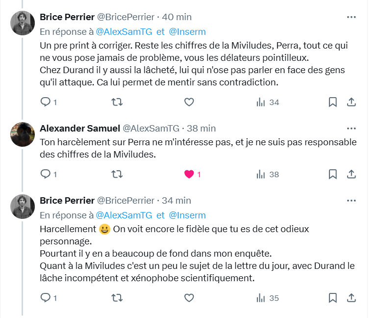Viewport: 381px width, 318px height.
Task: View analytics of the 34 min tweet (35)
Action: point(267,298)
